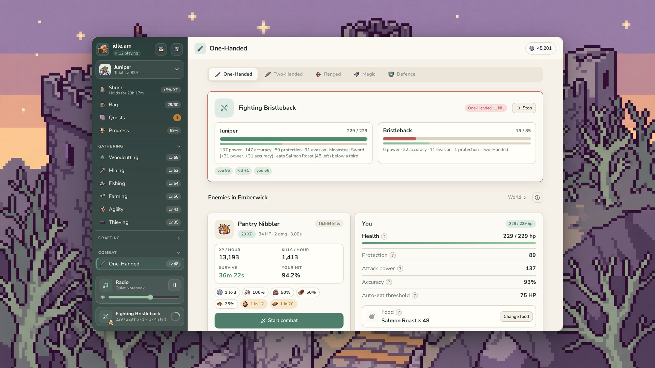Pause the Quiet Notebook radio

pyautogui.click(x=174, y=285)
